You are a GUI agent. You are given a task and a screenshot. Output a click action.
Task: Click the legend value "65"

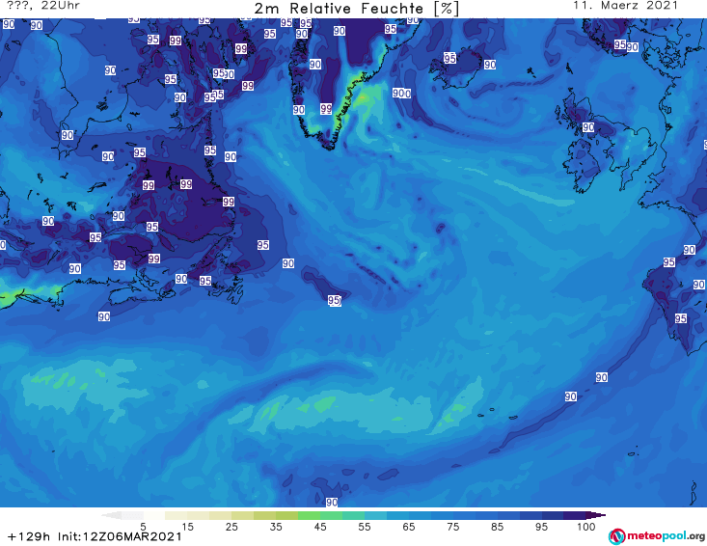click(x=409, y=527)
